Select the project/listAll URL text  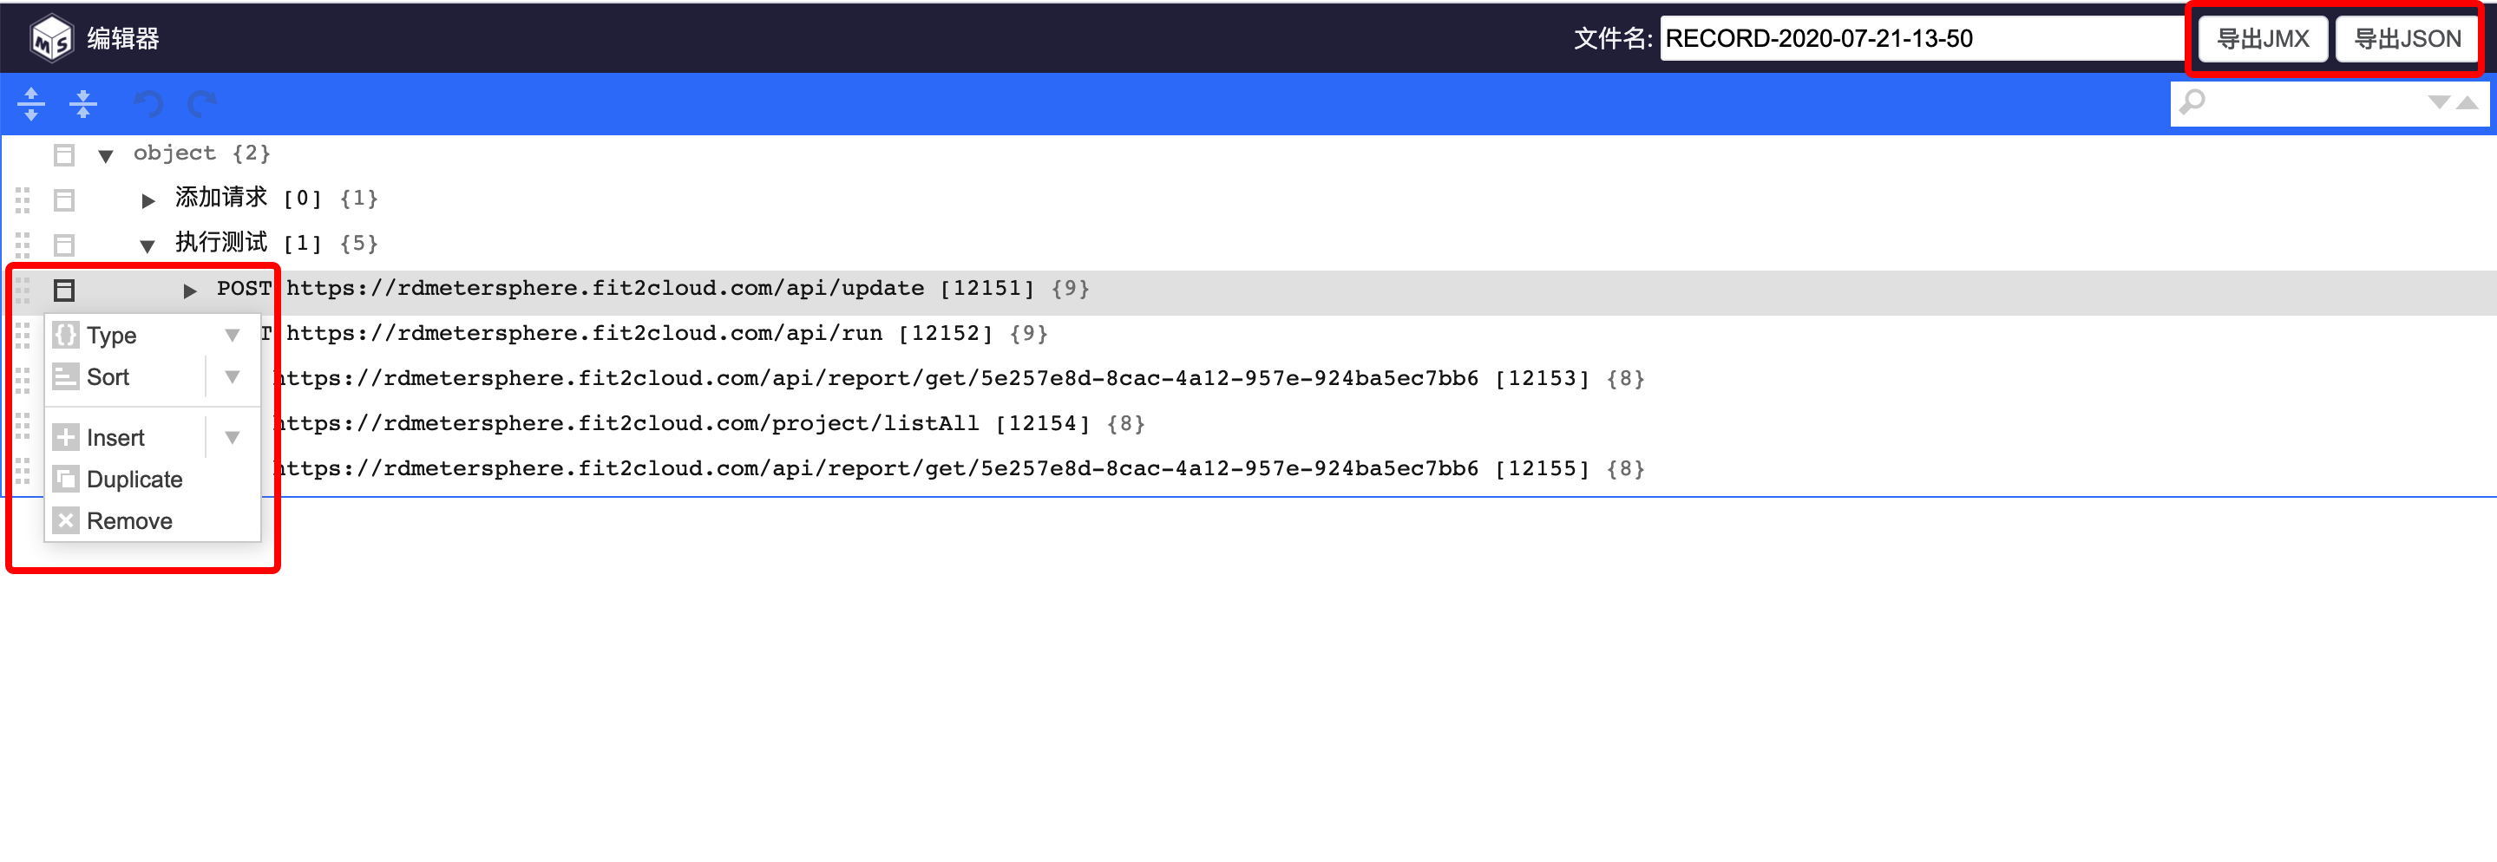click(626, 424)
